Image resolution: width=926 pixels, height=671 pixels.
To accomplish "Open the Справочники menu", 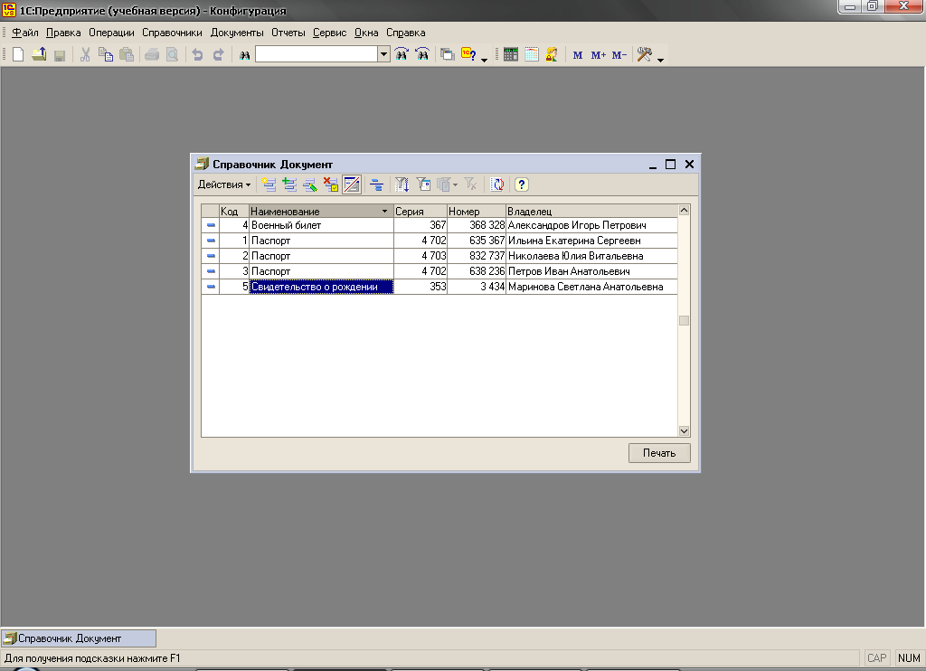I will click(172, 33).
